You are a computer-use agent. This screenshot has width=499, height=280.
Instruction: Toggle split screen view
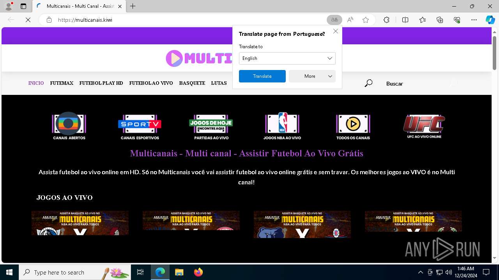click(405, 20)
